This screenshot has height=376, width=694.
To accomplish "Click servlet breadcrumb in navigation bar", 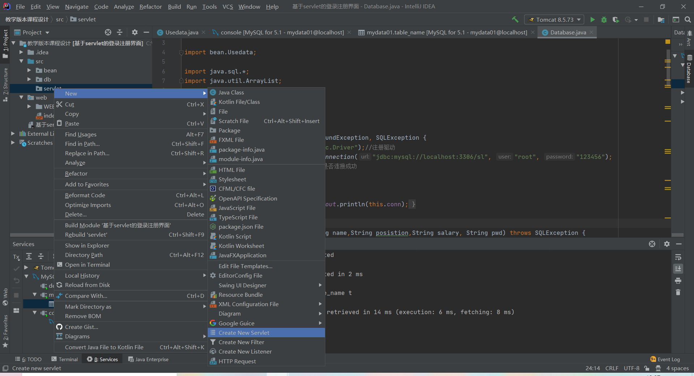I will 83,20.
